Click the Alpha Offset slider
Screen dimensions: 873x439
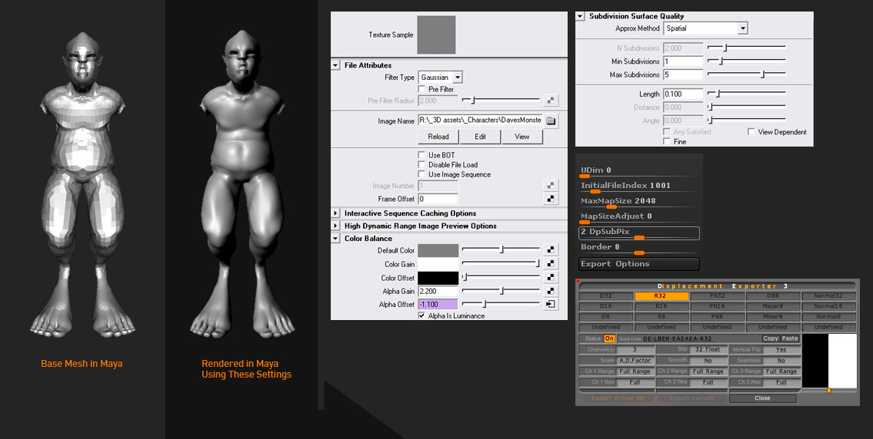[501, 304]
